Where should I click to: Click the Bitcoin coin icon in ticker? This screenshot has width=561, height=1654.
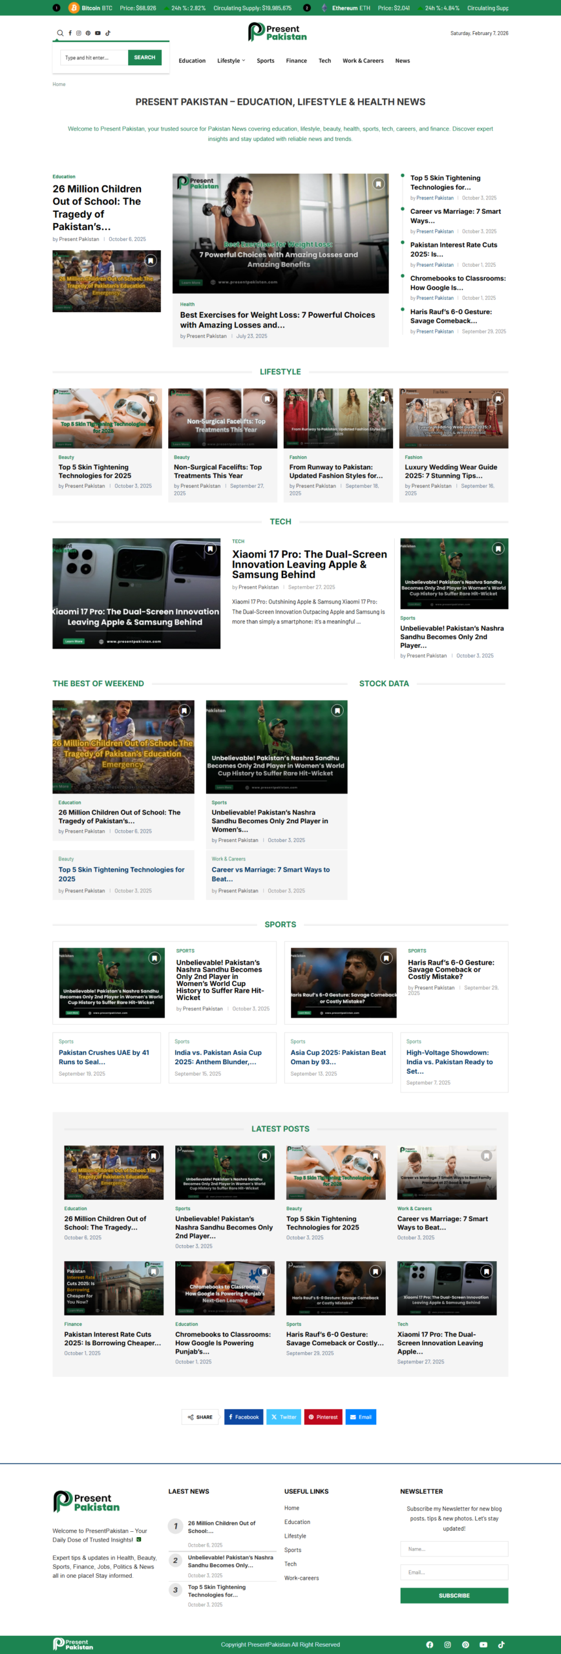pyautogui.click(x=74, y=8)
